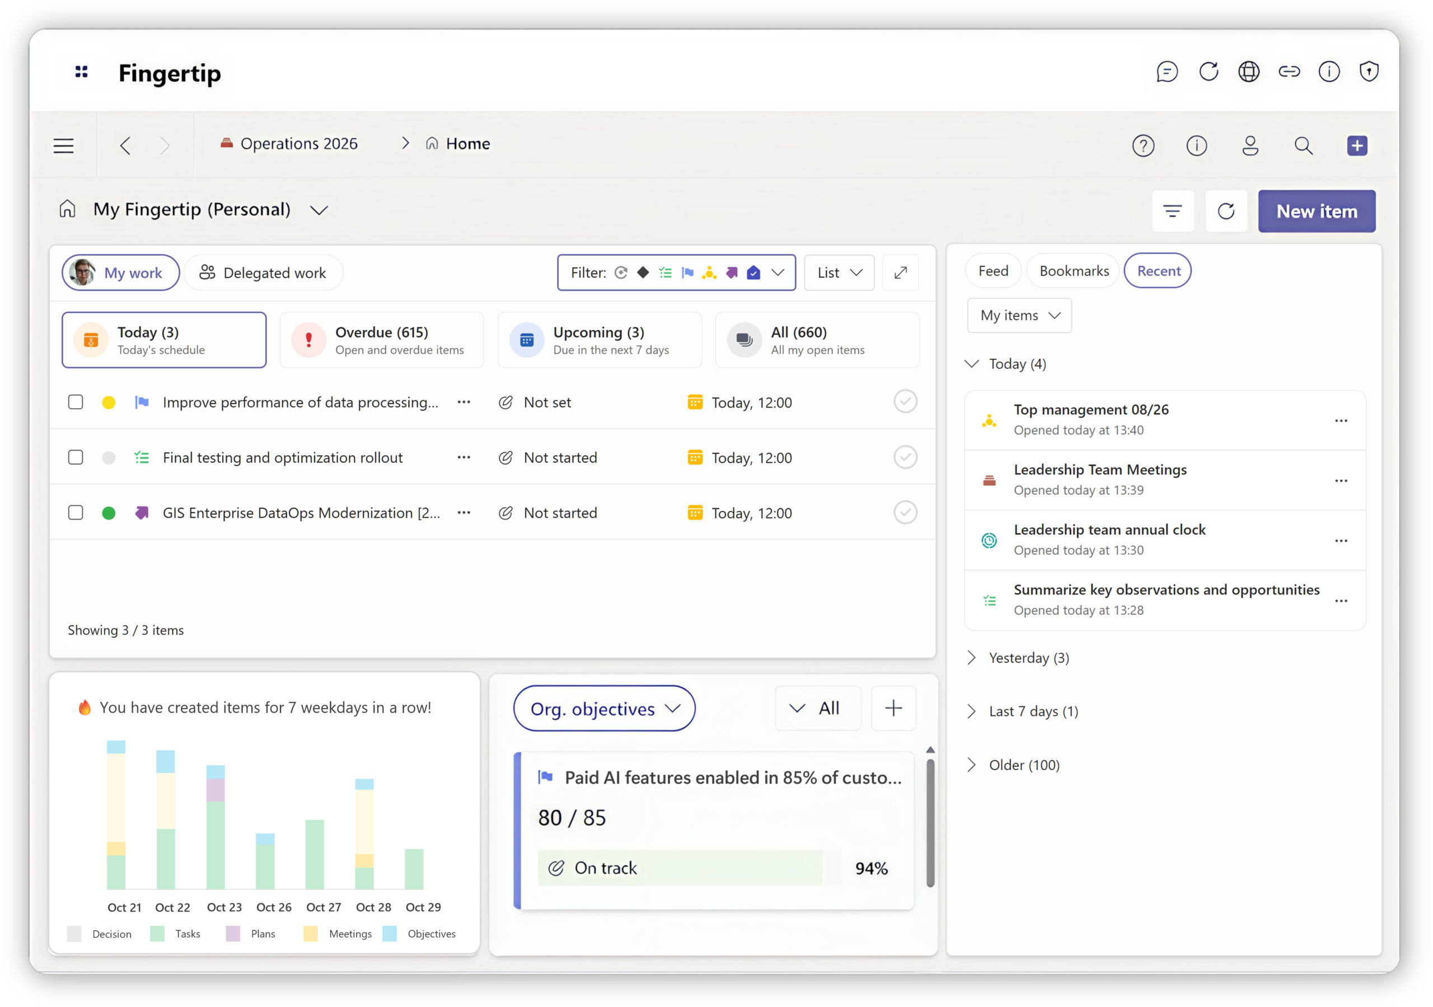Check the 'Improve performance of data processing' checkbox
The height and width of the screenshot is (1007, 1433).
(x=76, y=402)
